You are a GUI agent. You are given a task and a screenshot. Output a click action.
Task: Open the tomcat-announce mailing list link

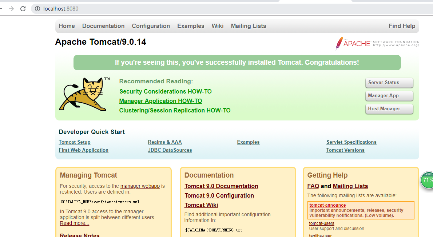coord(327,205)
